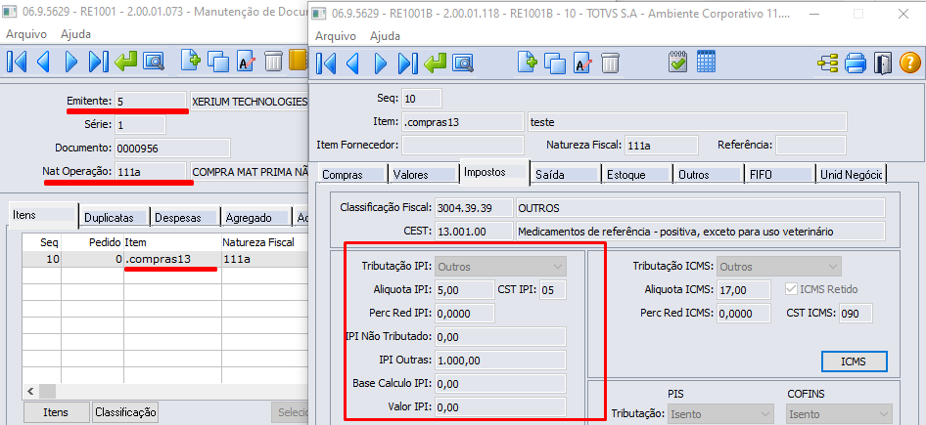
Task: Edit record icon in RE1001B toolbar
Action: tap(582, 62)
